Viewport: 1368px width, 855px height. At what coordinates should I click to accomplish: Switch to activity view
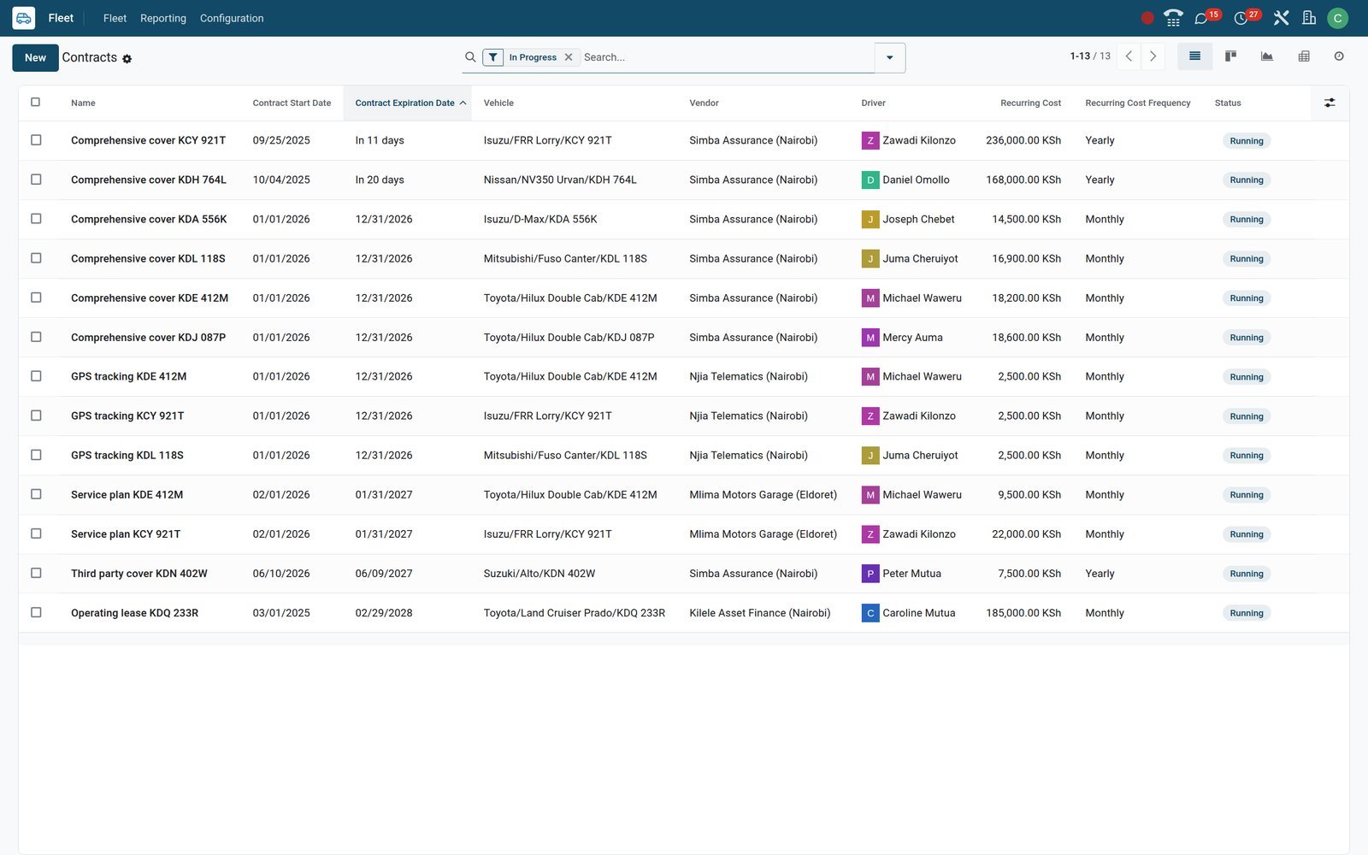pyautogui.click(x=1339, y=56)
